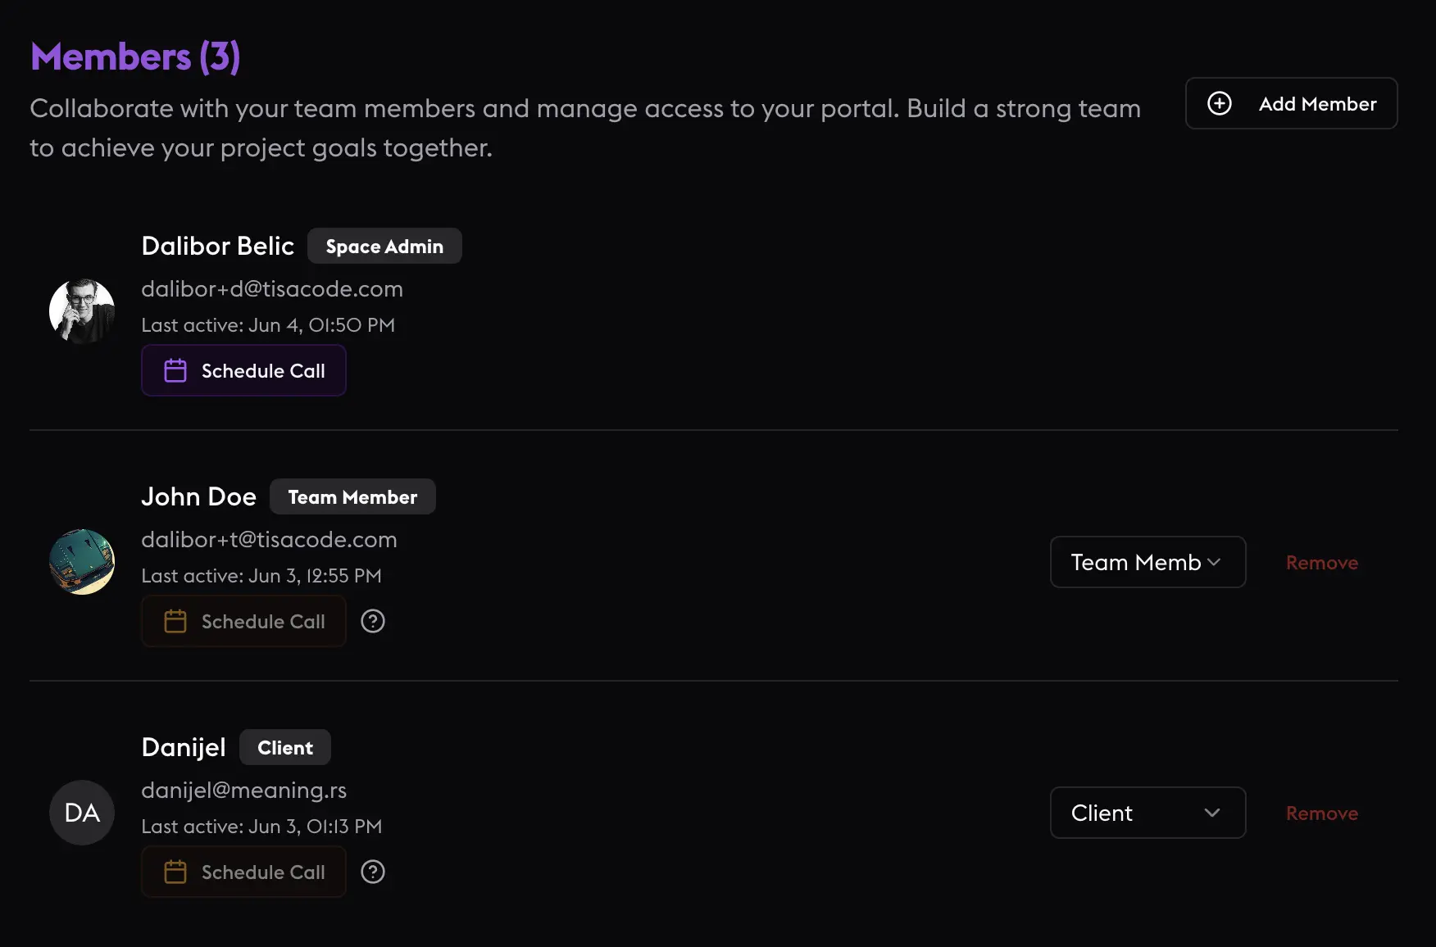Click email dalibor+d@tisacode.com

coord(271,289)
